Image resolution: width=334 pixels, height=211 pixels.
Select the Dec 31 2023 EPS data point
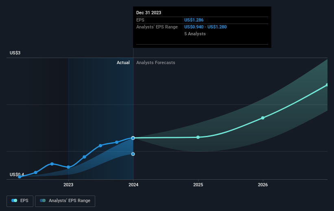(x=133, y=138)
